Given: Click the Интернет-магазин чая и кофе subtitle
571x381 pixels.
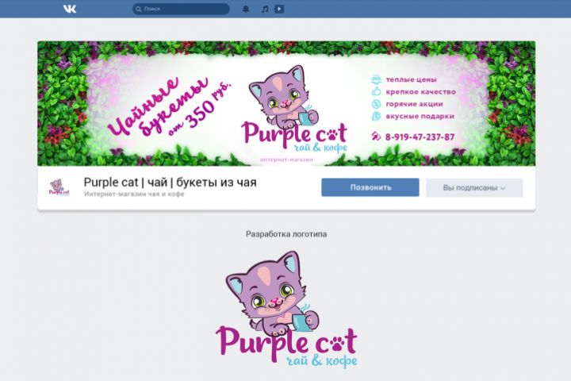Looking at the screenshot, I should (x=134, y=194).
